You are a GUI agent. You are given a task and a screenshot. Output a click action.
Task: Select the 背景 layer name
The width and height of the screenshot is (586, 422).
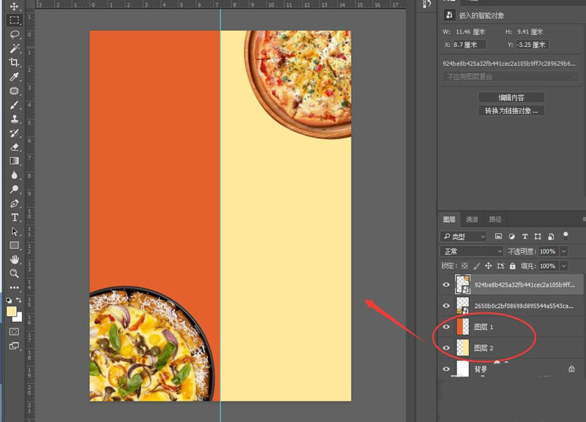(481, 369)
